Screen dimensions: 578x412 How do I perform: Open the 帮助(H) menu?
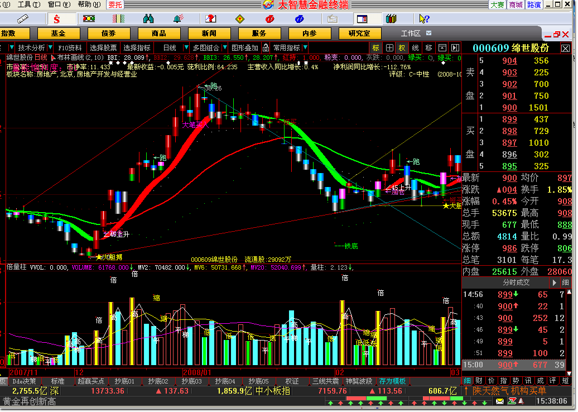point(90,4)
